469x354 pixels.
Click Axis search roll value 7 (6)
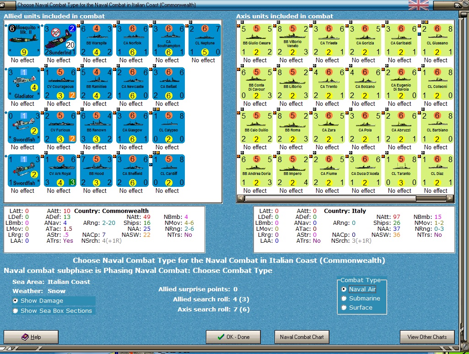tap(241, 310)
